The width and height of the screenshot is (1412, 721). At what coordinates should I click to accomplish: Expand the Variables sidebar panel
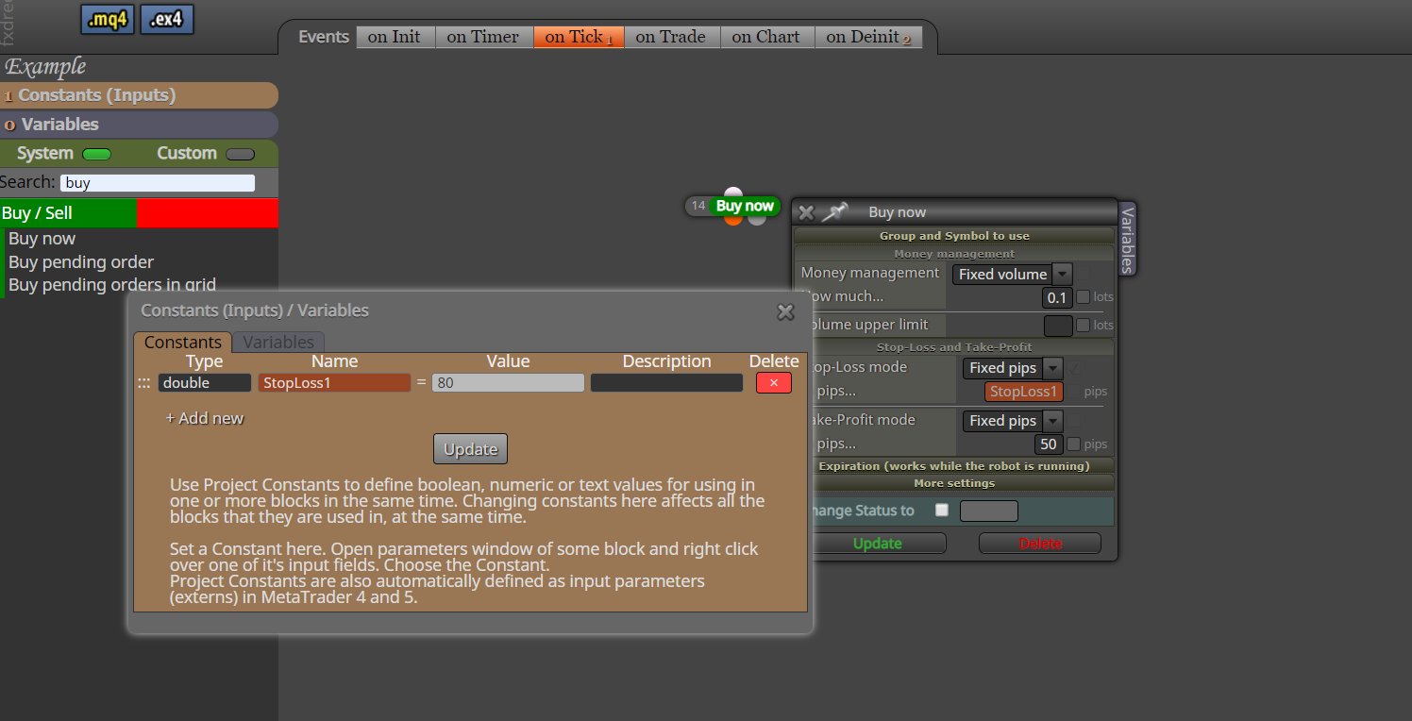[139, 125]
